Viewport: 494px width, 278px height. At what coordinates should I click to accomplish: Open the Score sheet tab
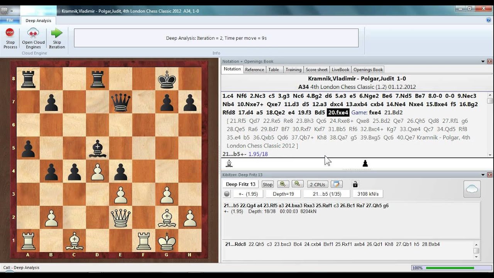pos(316,69)
